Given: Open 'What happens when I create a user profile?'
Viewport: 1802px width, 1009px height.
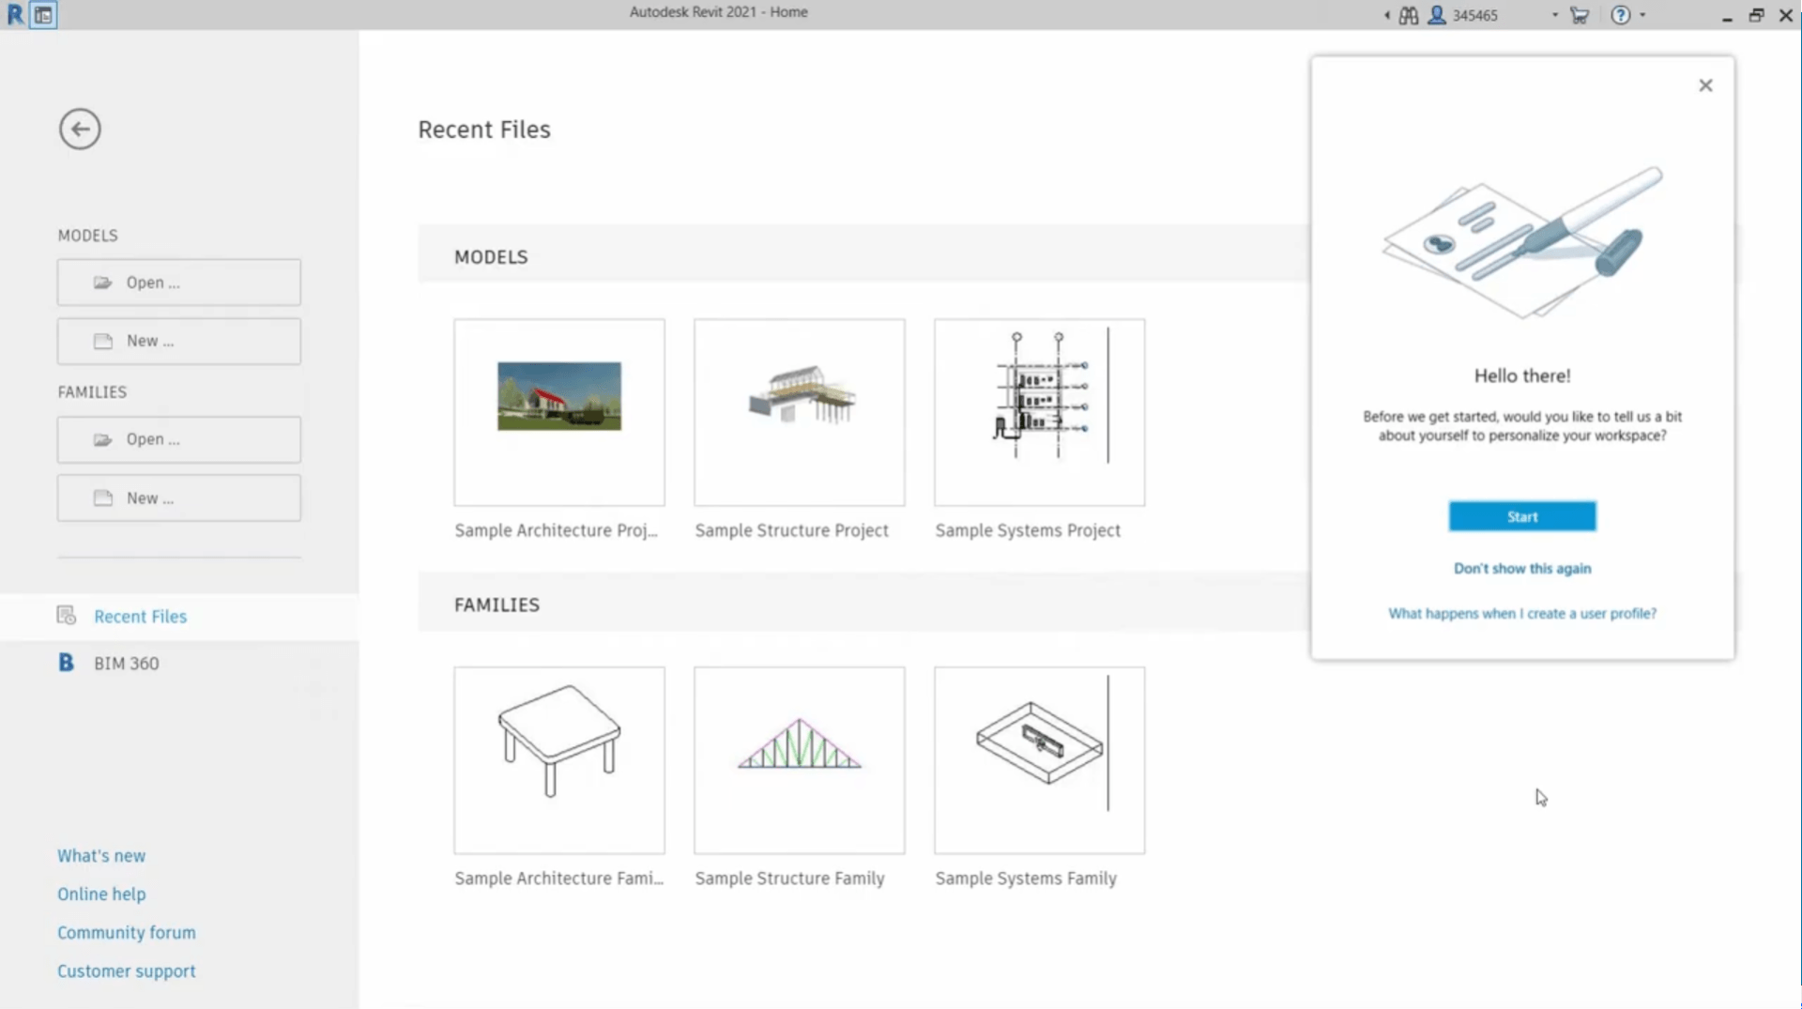Looking at the screenshot, I should (x=1522, y=614).
